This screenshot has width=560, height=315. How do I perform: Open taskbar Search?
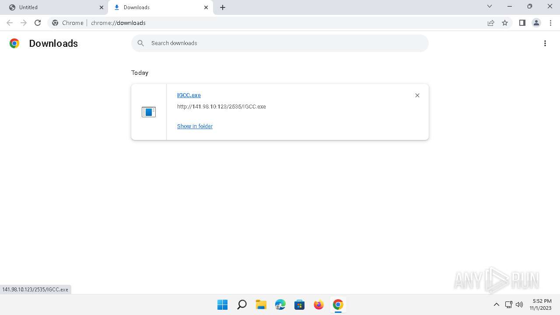pyautogui.click(x=242, y=304)
